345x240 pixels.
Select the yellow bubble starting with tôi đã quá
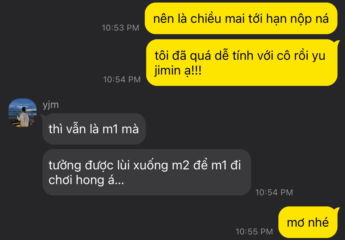[242, 63]
